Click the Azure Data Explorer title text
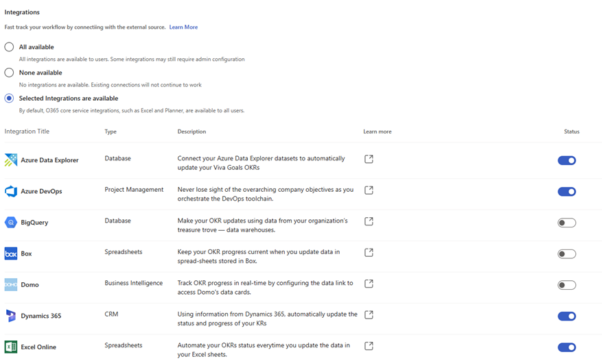 (x=49, y=160)
